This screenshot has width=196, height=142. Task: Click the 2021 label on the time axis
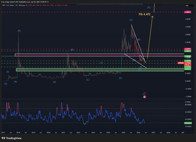click(63, 132)
